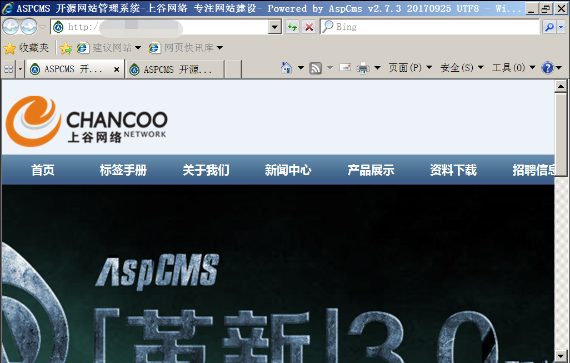The image size is (570, 363).
Task: Print the page with the printer icon
Action: click(363, 68)
